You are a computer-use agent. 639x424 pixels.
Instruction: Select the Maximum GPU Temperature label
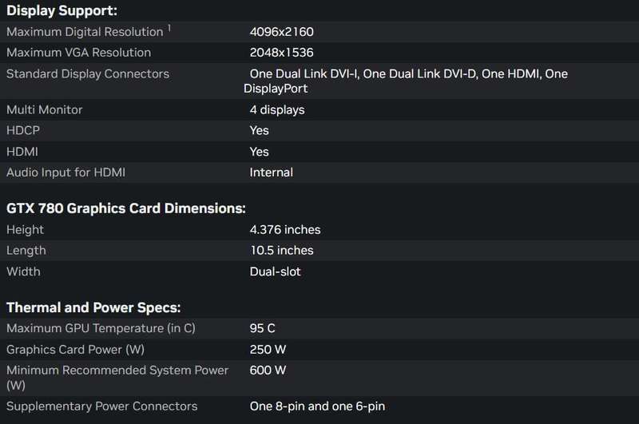click(x=101, y=328)
